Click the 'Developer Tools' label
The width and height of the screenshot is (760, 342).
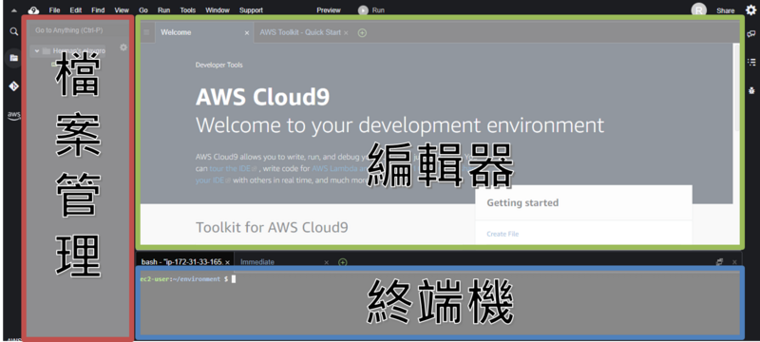(219, 65)
